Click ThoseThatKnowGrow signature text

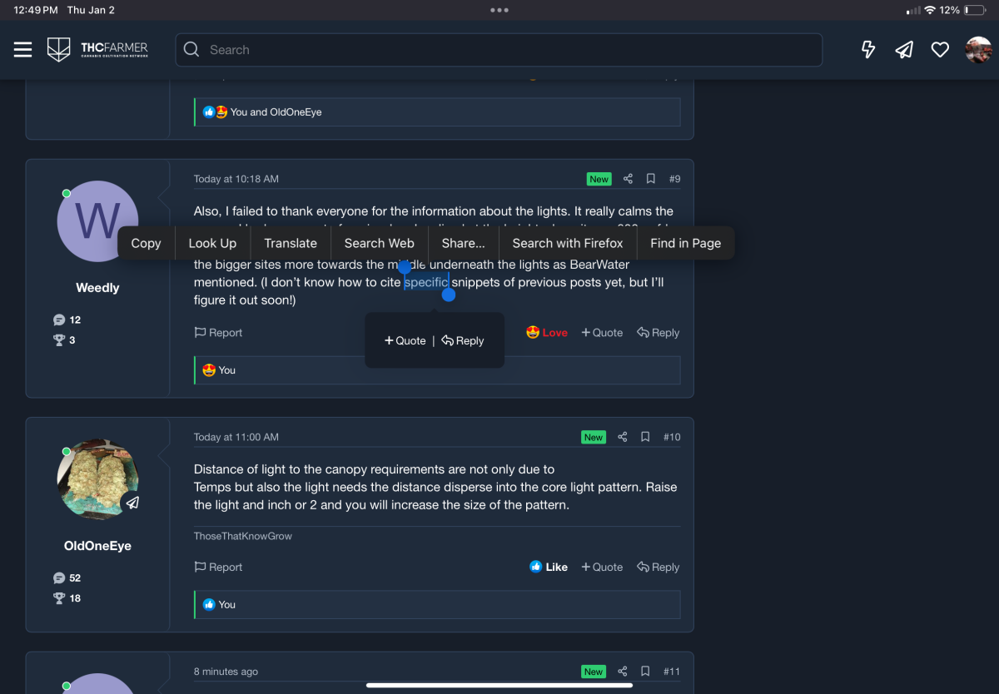[243, 536]
